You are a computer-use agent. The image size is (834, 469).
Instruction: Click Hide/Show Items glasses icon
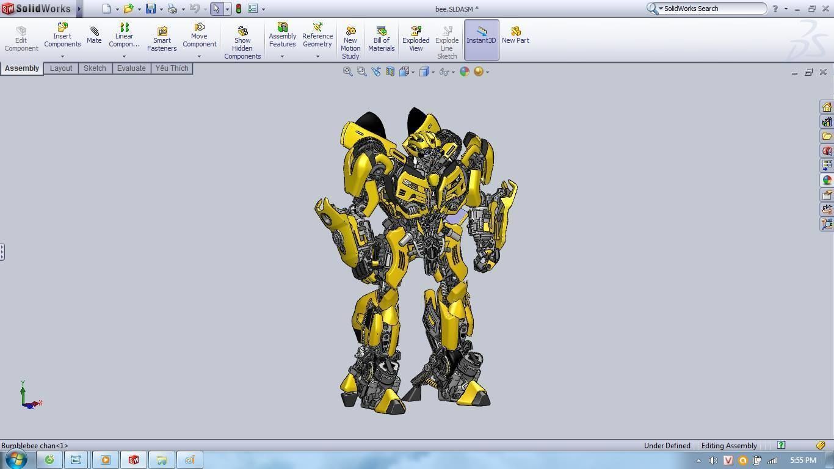(444, 71)
